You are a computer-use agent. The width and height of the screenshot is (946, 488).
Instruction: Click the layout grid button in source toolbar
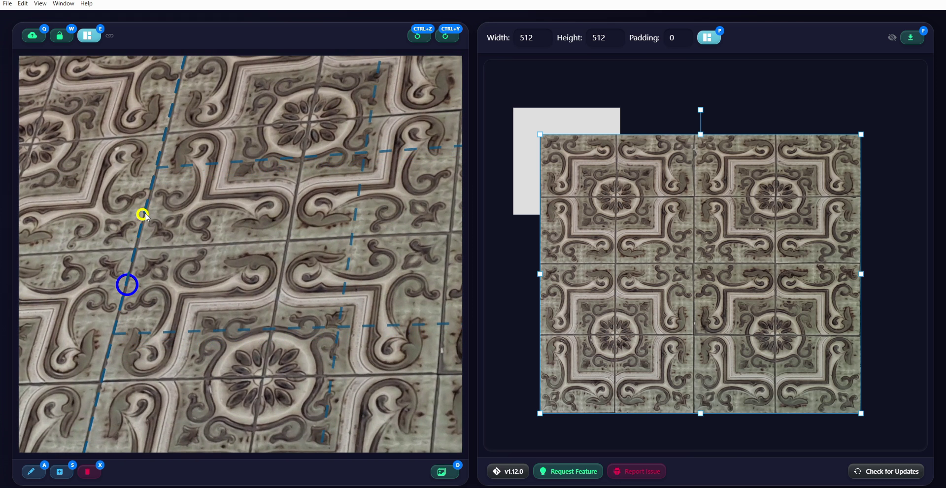tap(88, 35)
